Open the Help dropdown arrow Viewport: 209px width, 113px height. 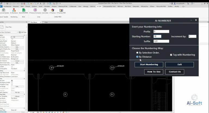(194, 4)
